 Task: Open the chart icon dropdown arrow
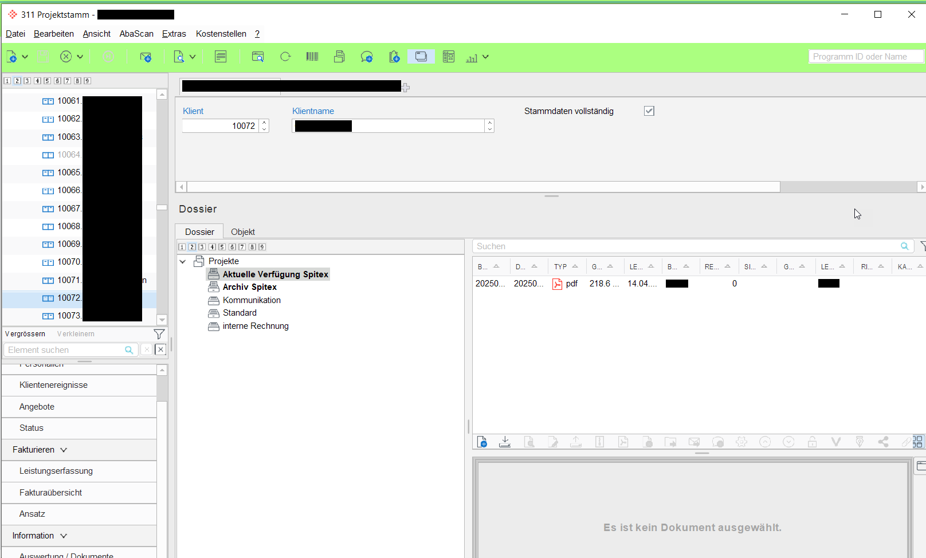pyautogui.click(x=486, y=57)
